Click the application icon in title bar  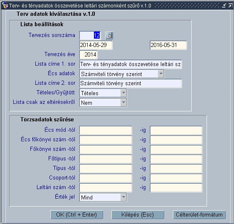tap(5, 6)
